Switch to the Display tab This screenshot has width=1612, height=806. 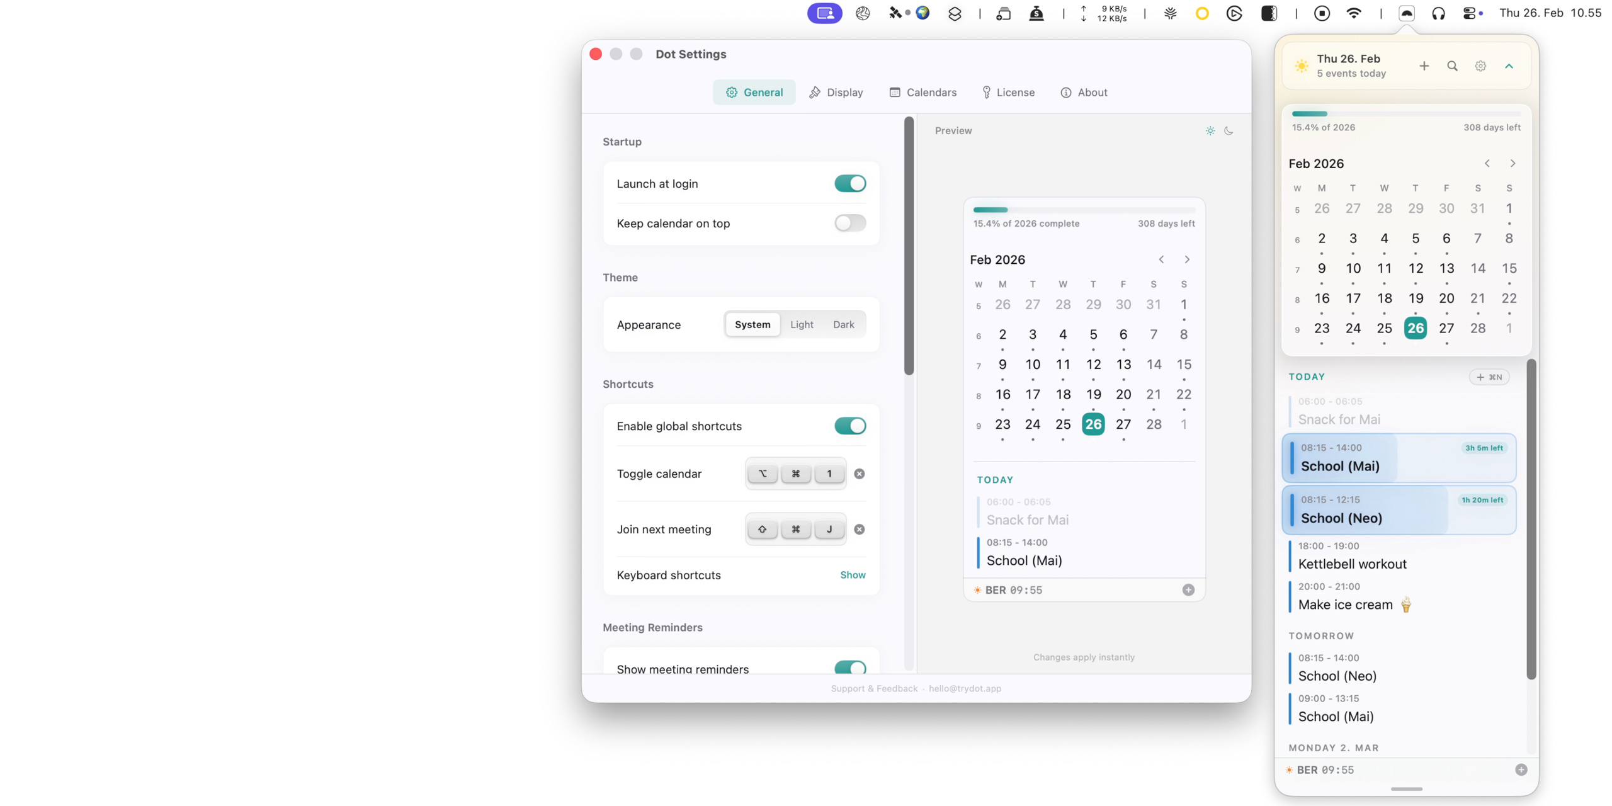pyautogui.click(x=836, y=93)
